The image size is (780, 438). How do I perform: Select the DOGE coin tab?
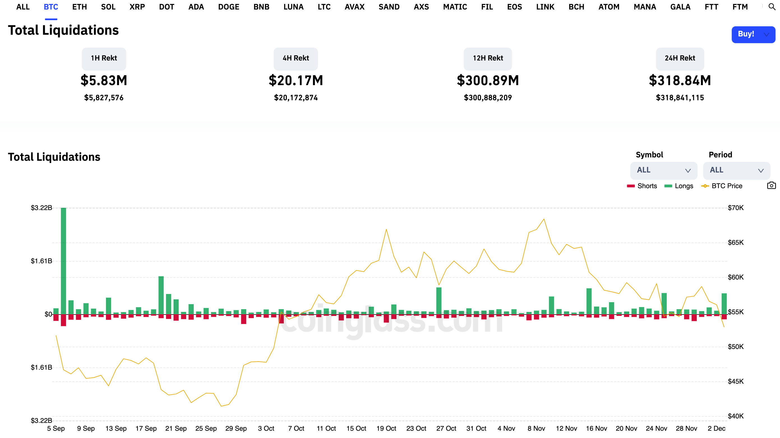(229, 7)
